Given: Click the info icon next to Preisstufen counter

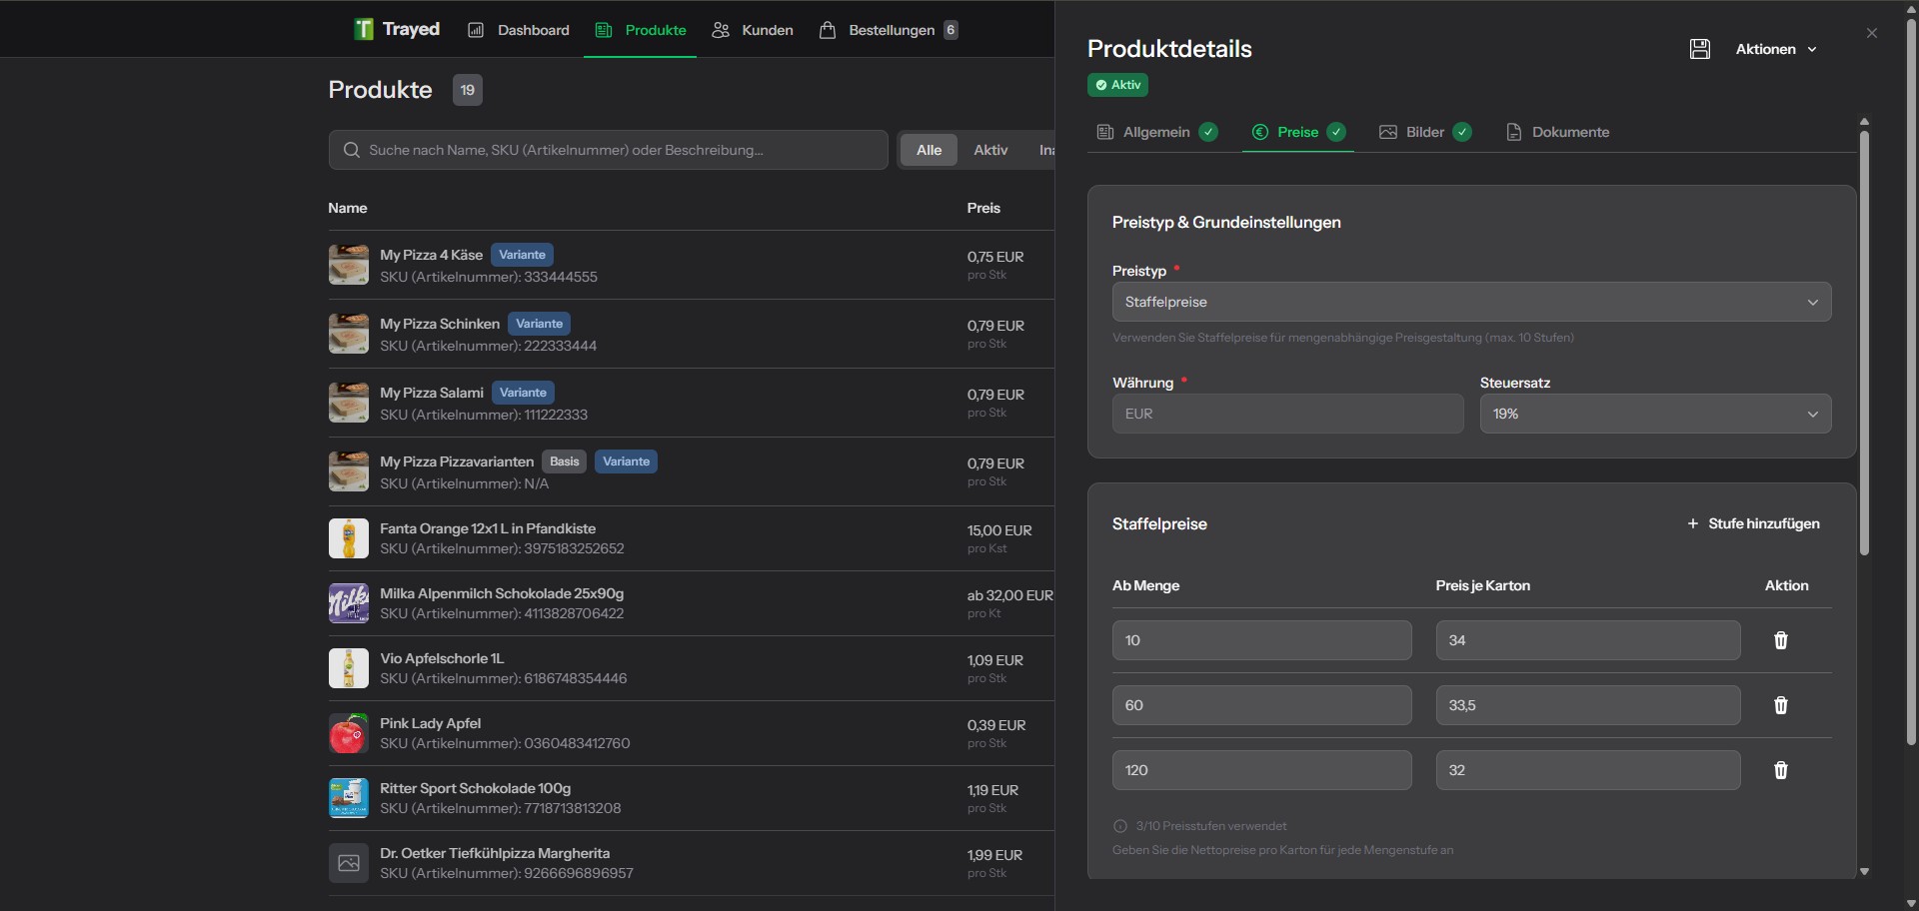Looking at the screenshot, I should point(1120,826).
